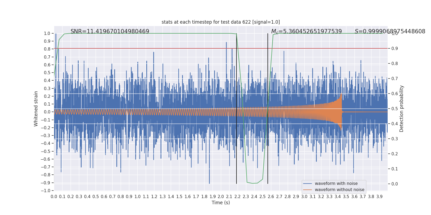The width and height of the screenshot is (431, 215).
Task: Click the 0.8 tick on the strain axis
Action: click(47, 49)
